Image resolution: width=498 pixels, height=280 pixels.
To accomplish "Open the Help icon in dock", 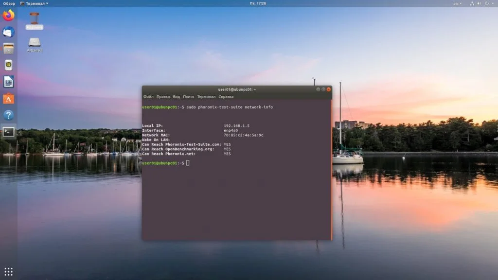I will pos(8,115).
